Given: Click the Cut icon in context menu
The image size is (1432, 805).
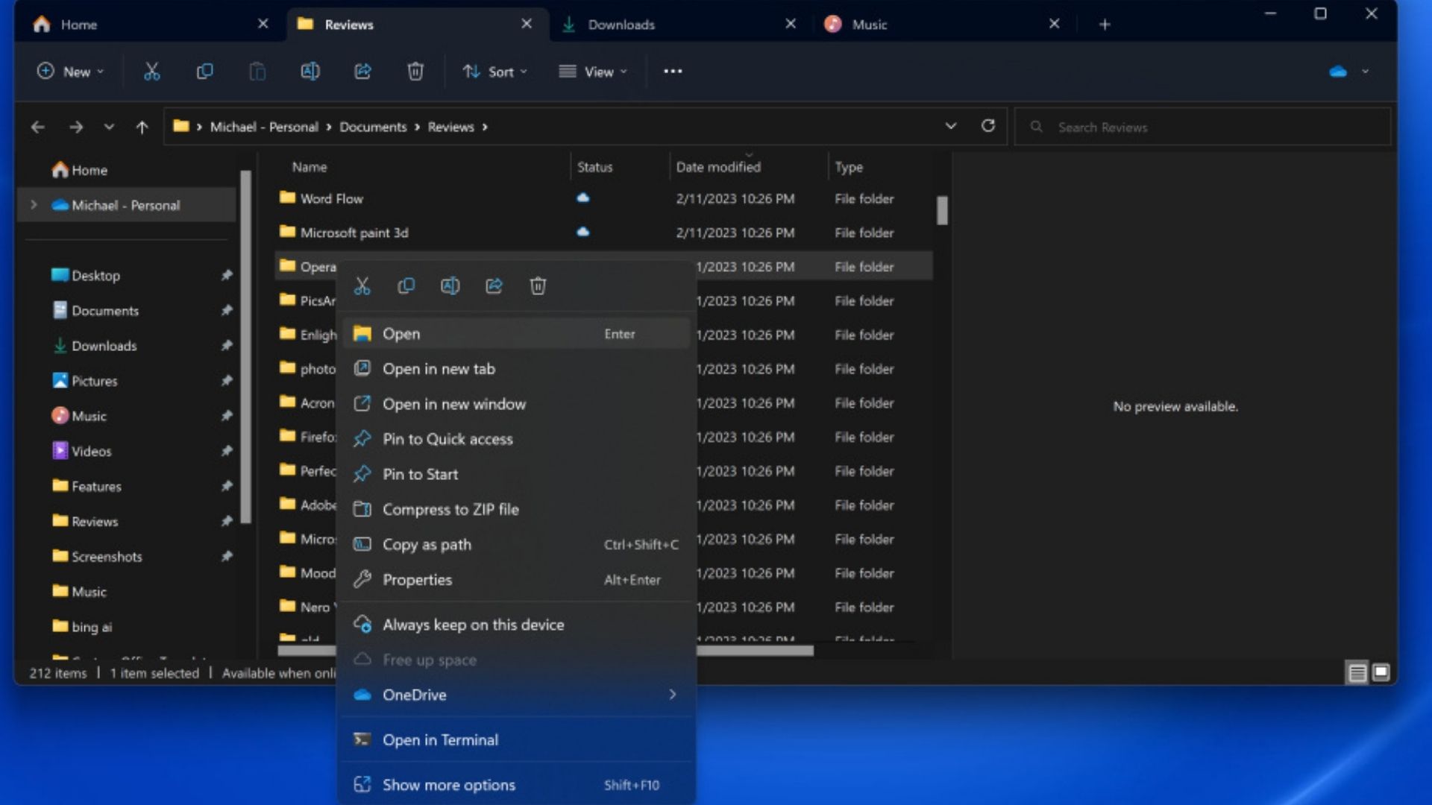Looking at the screenshot, I should (x=362, y=286).
